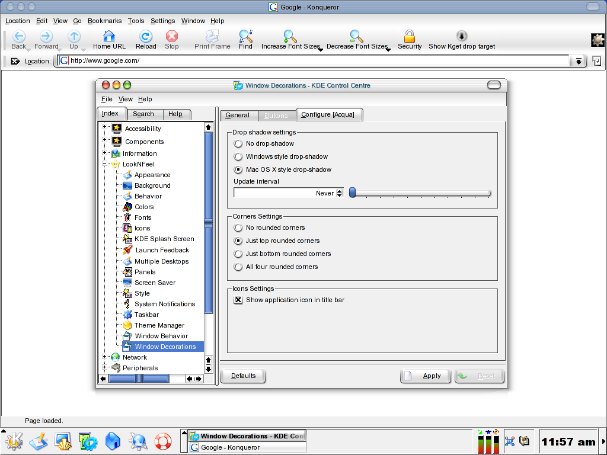This screenshot has width=607, height=455.
Task: Open Find with the magnifier icon
Action: [x=245, y=36]
